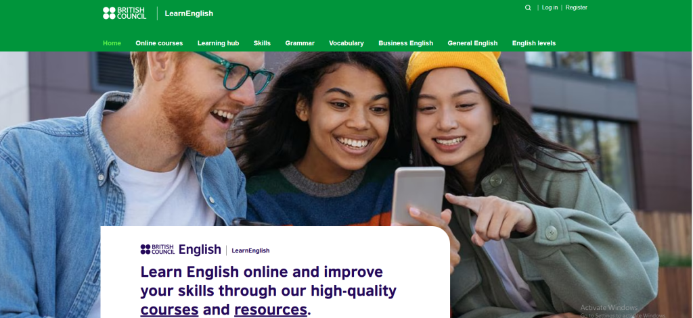Viewport: 693px width, 318px height.
Task: Open the Skills menu
Action: pos(262,43)
